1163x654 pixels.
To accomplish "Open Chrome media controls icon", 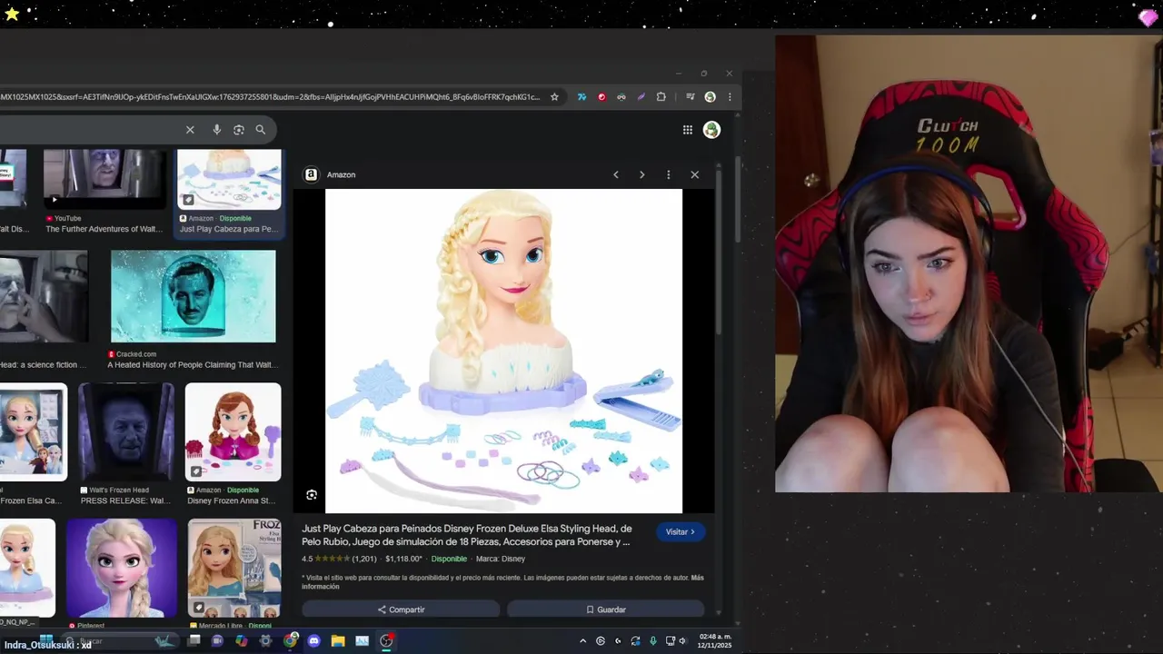I will click(x=691, y=97).
